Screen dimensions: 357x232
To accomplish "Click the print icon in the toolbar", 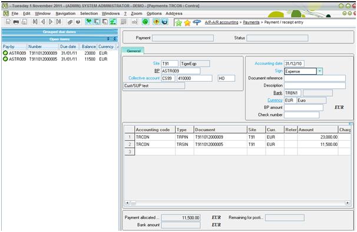I will coord(16,22).
